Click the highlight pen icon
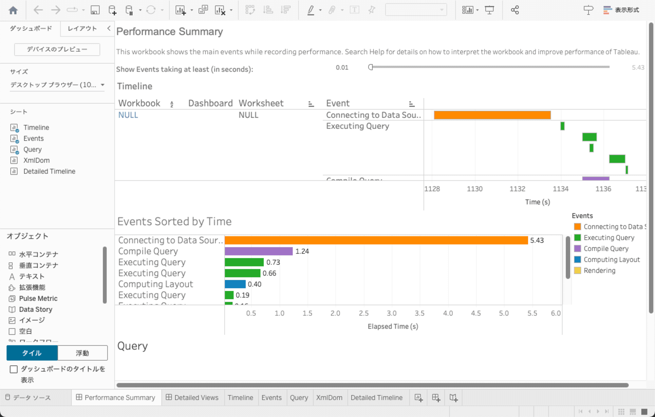The height and width of the screenshot is (417, 655). [x=311, y=10]
